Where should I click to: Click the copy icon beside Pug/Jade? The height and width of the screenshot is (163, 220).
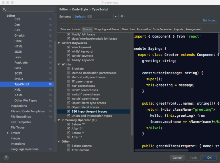pos(50,63)
